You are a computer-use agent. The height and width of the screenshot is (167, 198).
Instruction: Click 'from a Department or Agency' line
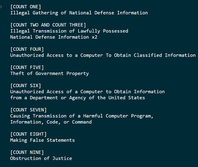(78, 98)
